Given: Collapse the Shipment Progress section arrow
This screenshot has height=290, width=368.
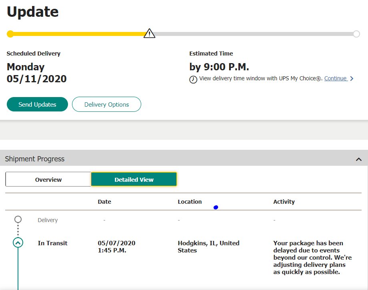Looking at the screenshot, I should coord(359,159).
